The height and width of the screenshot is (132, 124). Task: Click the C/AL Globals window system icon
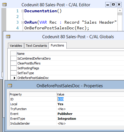pos(8,36)
